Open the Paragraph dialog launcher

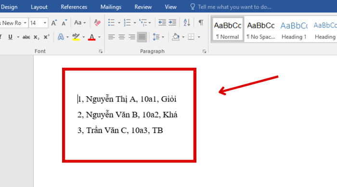[204, 51]
